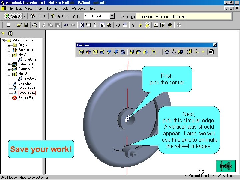Click the New document icon

(x=9, y=25)
